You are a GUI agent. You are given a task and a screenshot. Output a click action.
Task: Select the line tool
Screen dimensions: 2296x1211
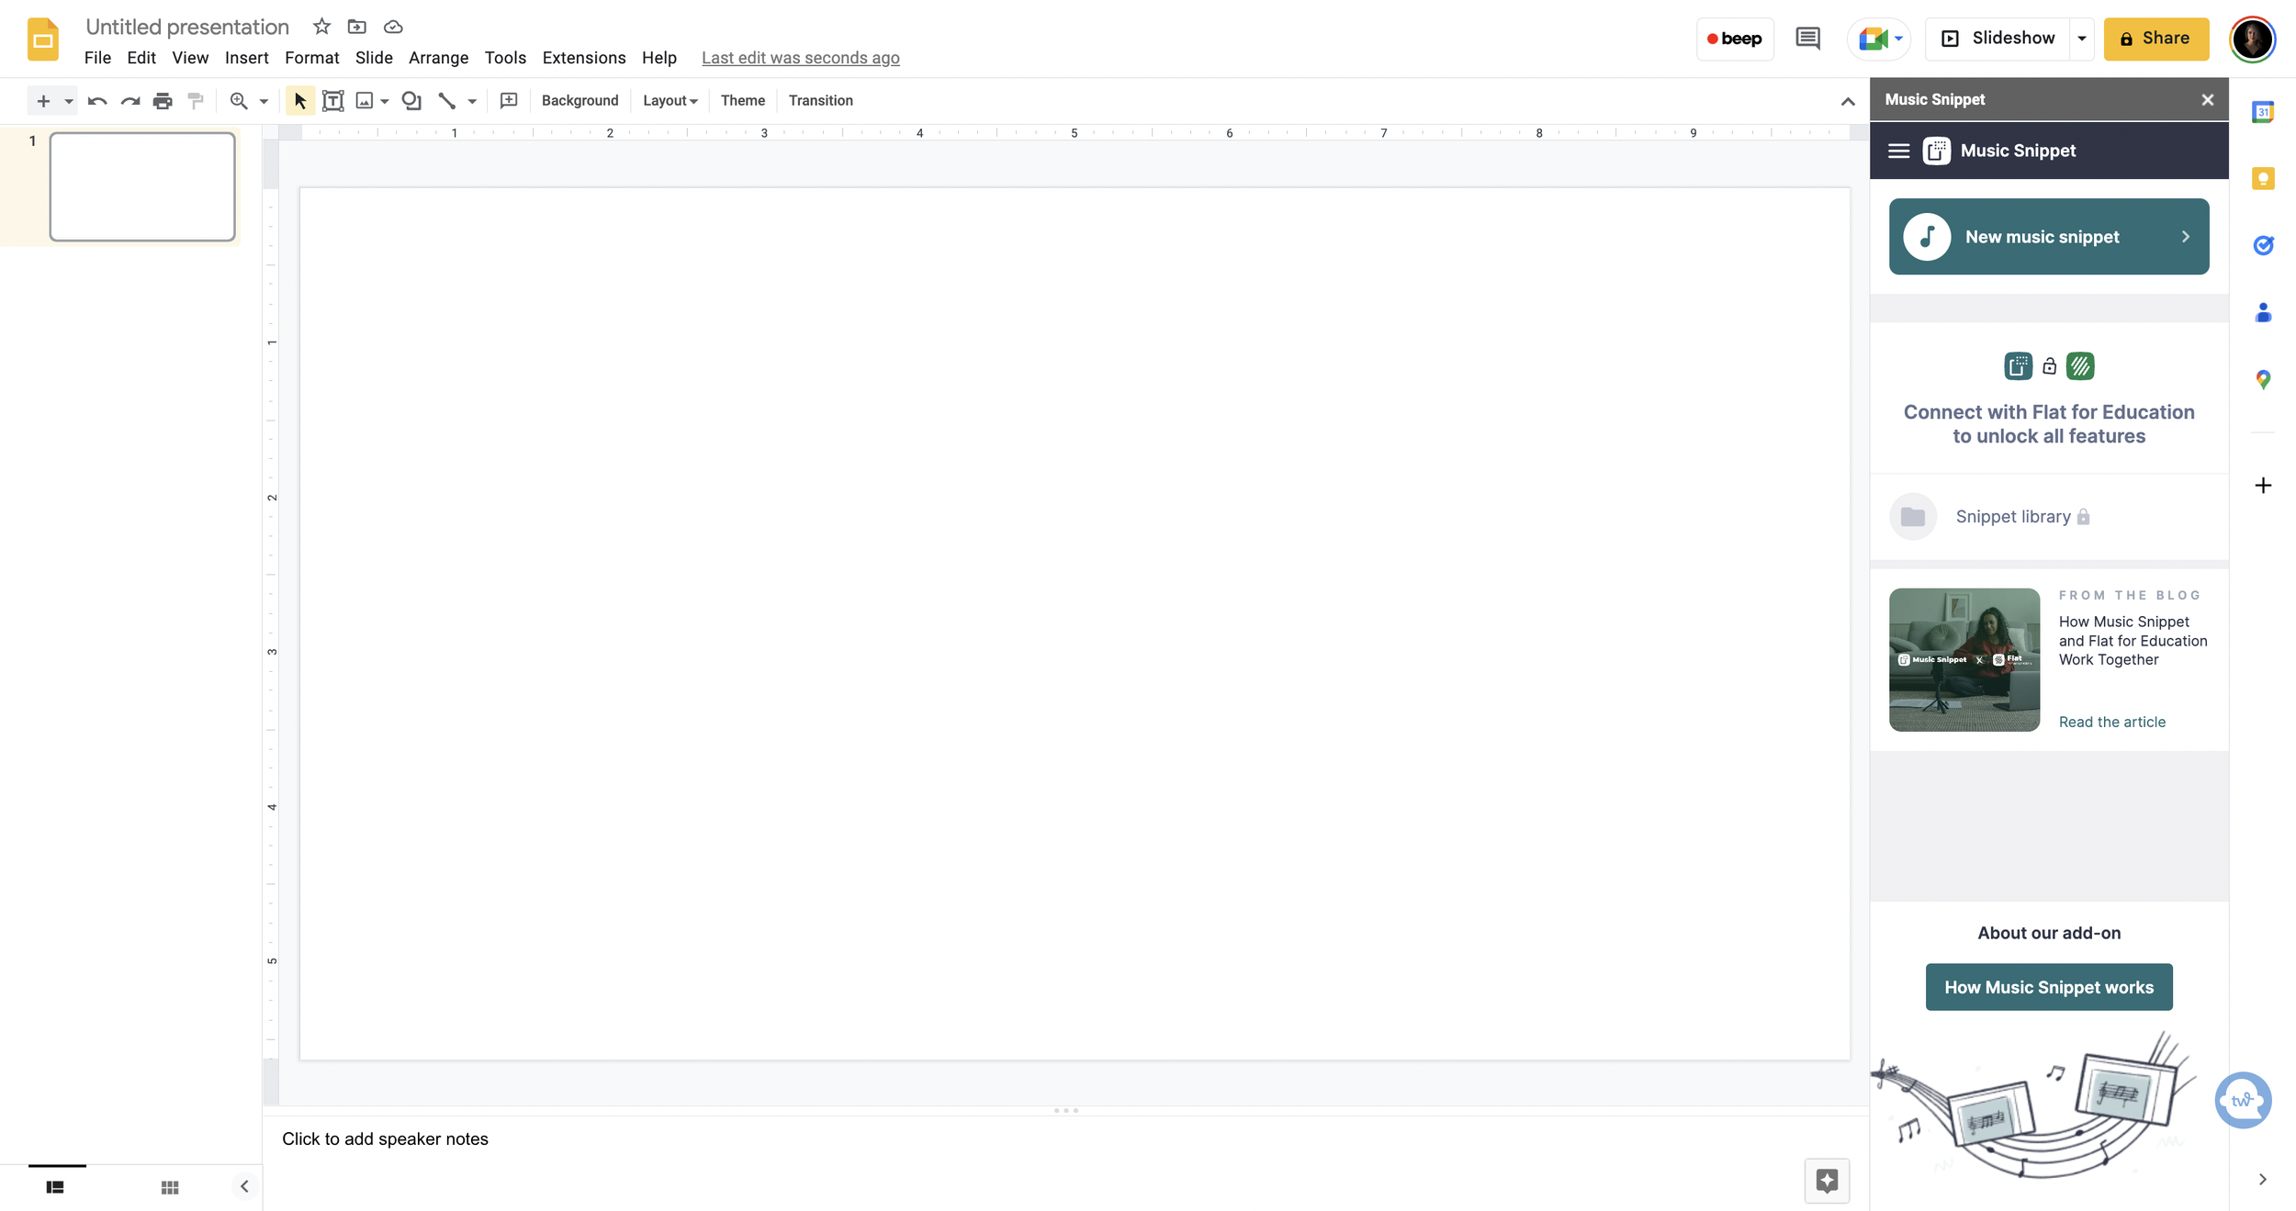[x=447, y=101]
